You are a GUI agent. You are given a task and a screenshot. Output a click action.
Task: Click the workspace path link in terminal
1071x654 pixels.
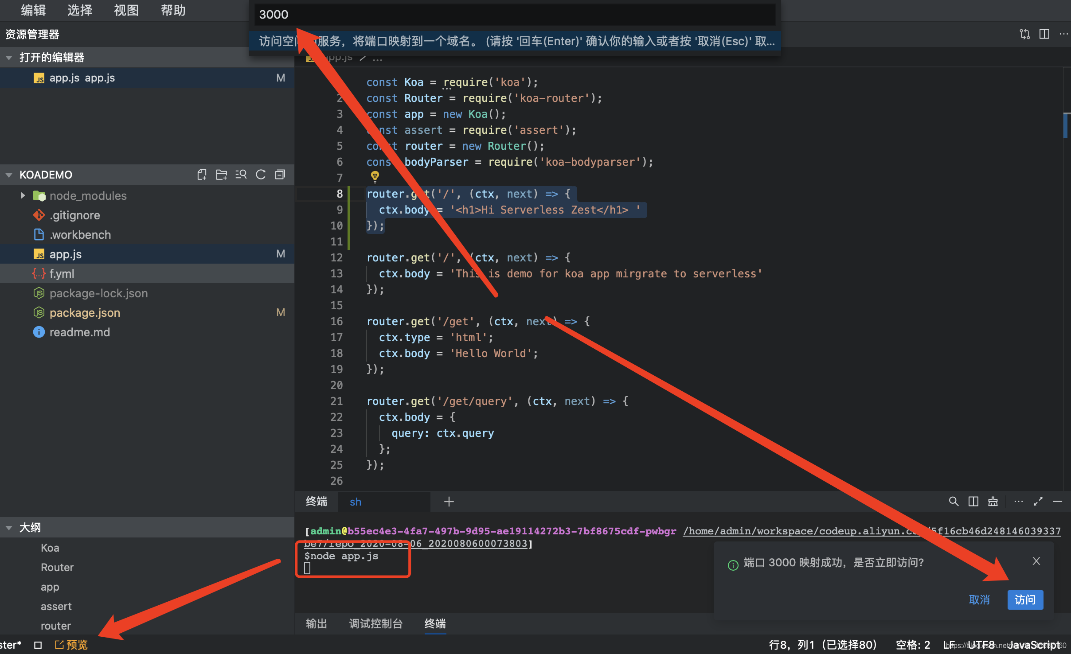pos(872,531)
